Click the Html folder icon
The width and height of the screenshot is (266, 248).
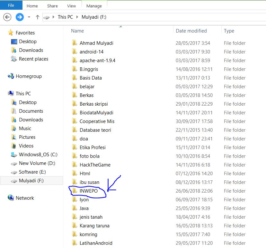(74, 173)
